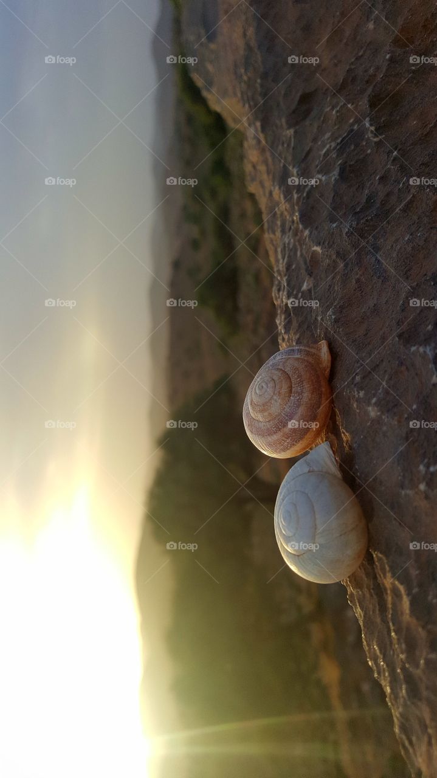The image size is (437, 778).
Task: Click the foap watermark directly above the brown shell
Action: pos(303,303)
